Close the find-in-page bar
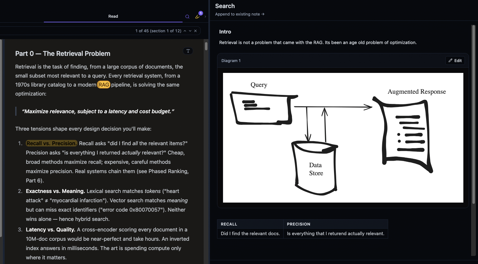 195,31
